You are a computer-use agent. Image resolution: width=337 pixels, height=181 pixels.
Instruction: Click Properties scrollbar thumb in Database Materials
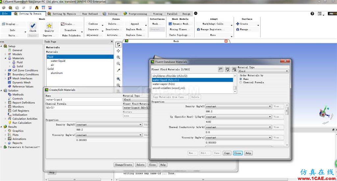coord(287,111)
